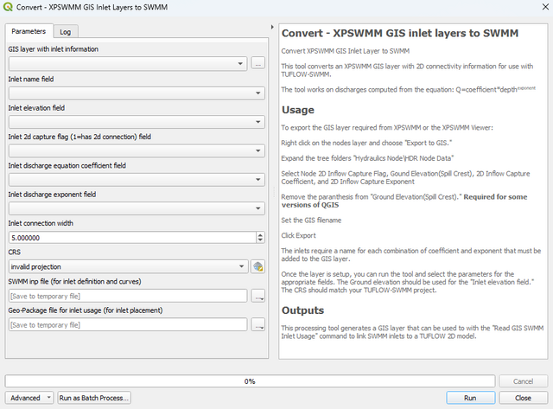Browse for SWMM inp file location
Image resolution: width=553 pixels, height=409 pixels.
(x=257, y=296)
